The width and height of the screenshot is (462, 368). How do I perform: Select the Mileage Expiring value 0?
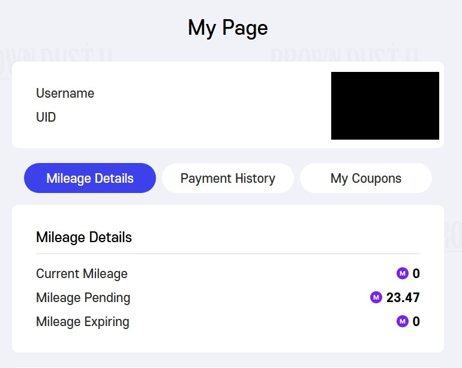[x=416, y=321]
